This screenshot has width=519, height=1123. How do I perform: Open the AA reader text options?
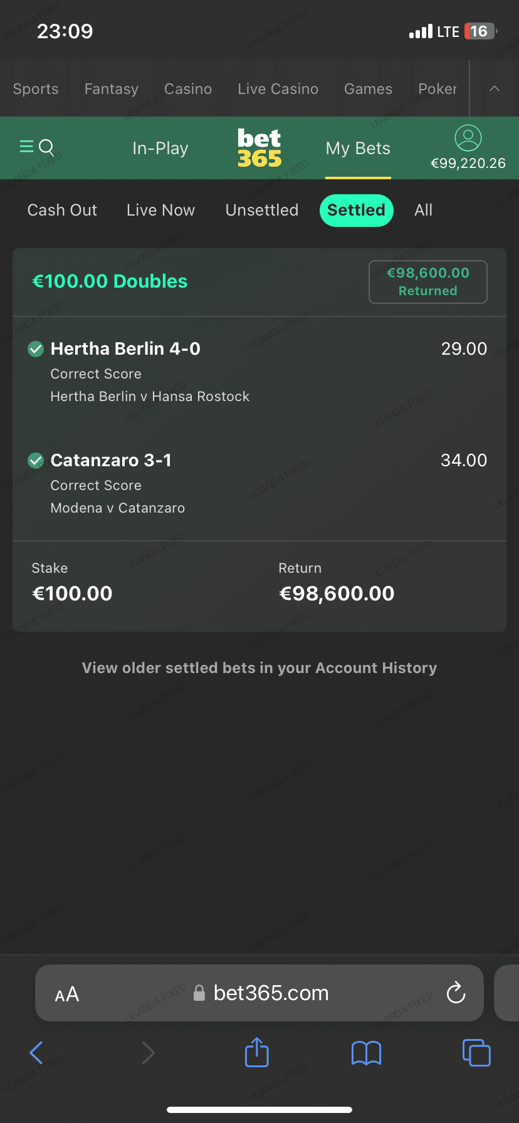coord(67,994)
